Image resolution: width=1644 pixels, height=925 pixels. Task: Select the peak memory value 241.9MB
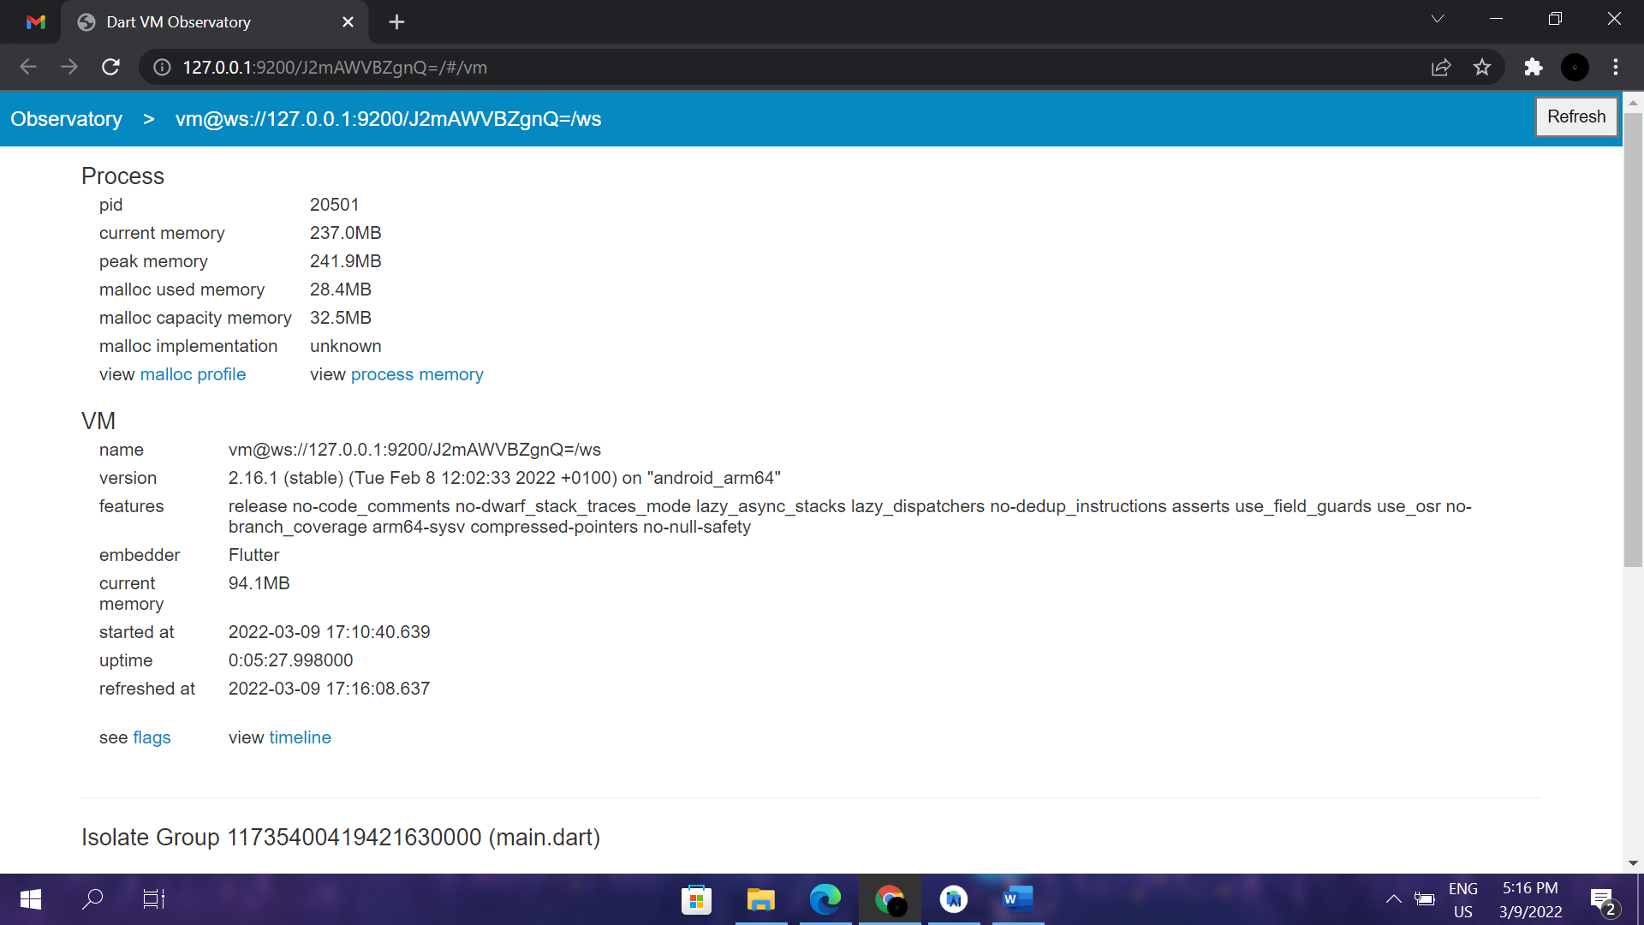[346, 261]
